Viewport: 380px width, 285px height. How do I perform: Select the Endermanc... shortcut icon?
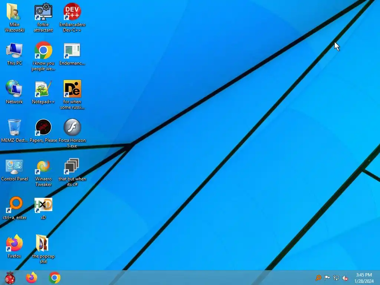[72, 50]
